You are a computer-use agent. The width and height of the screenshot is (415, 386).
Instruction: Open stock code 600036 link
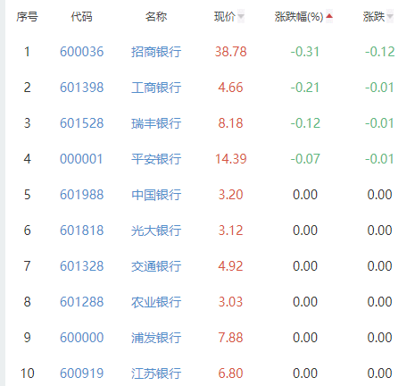82,52
